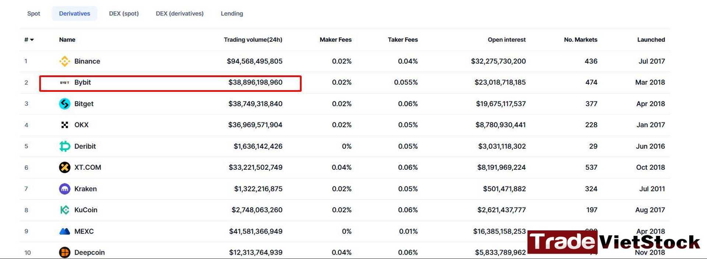Click Kraken volume $1,322,216,875

click(x=258, y=189)
